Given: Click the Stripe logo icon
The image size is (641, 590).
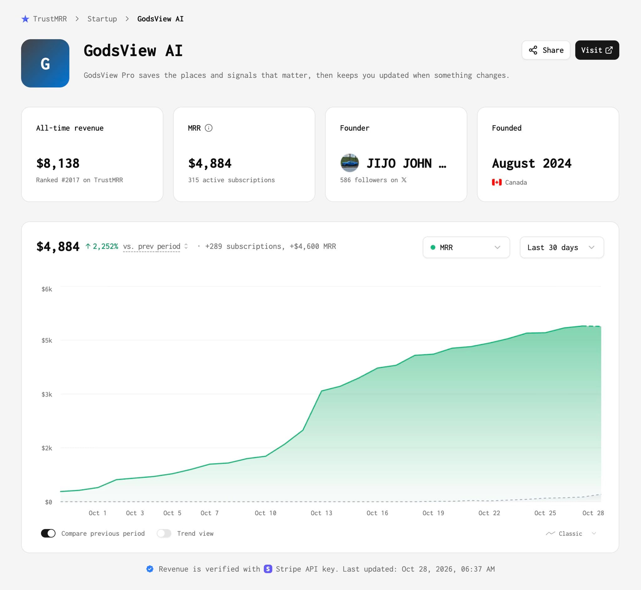Looking at the screenshot, I should [268, 569].
